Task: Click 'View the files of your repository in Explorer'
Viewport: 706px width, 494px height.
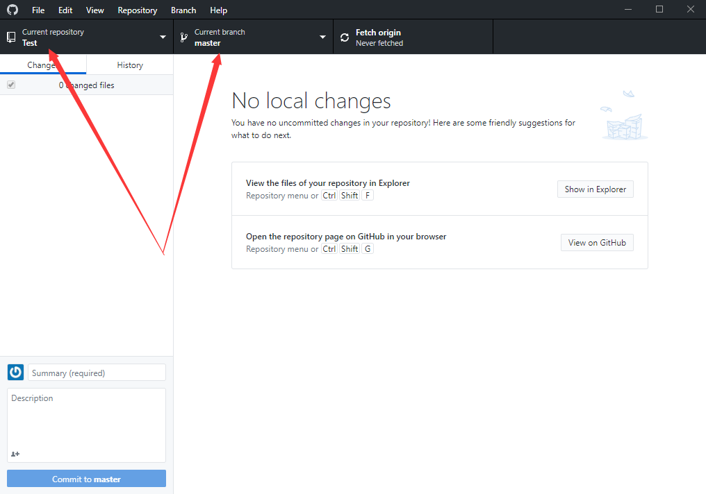Action: pyautogui.click(x=328, y=183)
